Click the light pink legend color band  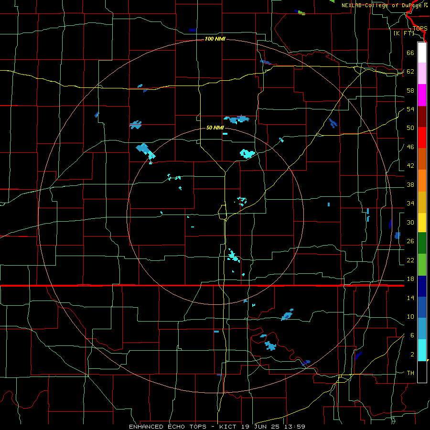[x=422, y=74]
